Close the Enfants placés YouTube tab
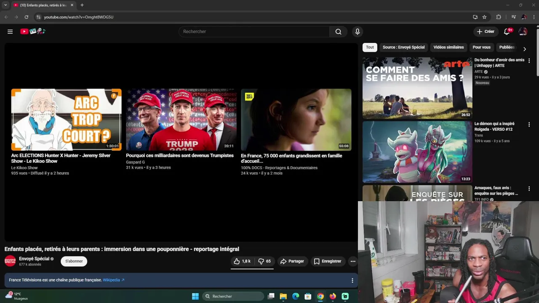 (x=72, y=5)
